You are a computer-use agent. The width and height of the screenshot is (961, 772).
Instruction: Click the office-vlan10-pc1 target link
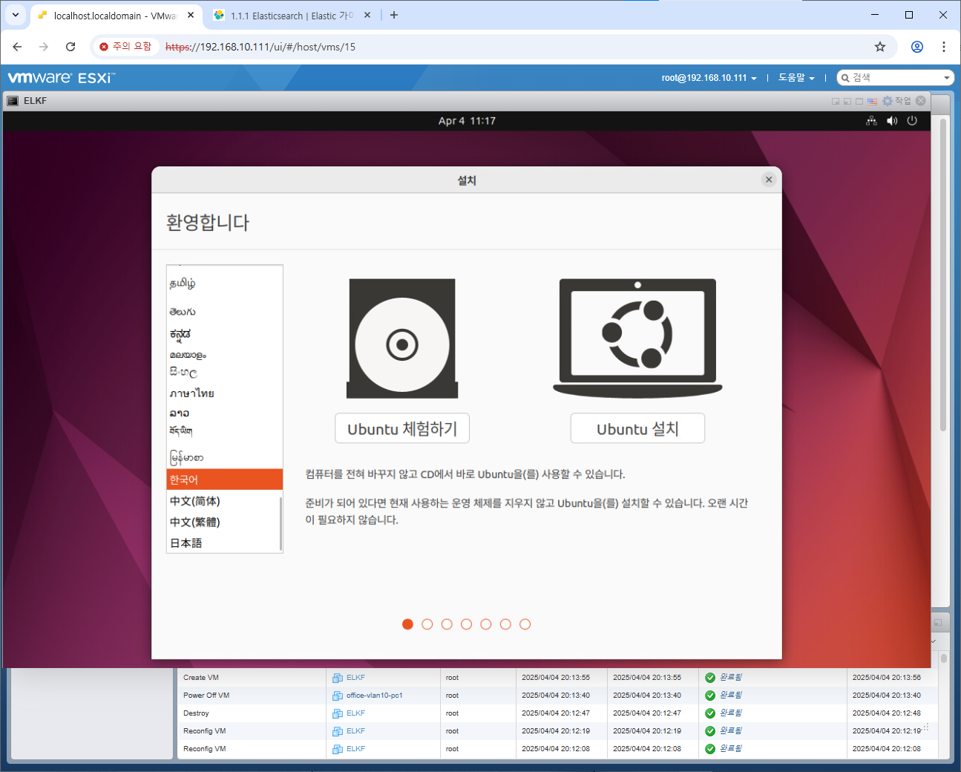(x=374, y=696)
